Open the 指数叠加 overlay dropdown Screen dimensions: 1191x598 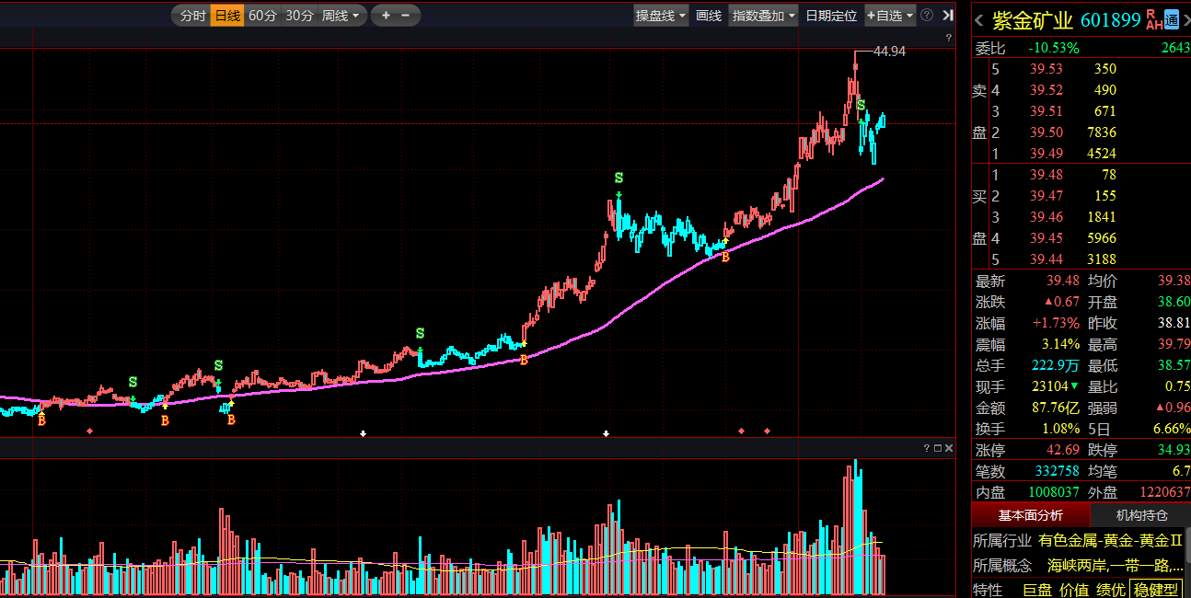(763, 16)
